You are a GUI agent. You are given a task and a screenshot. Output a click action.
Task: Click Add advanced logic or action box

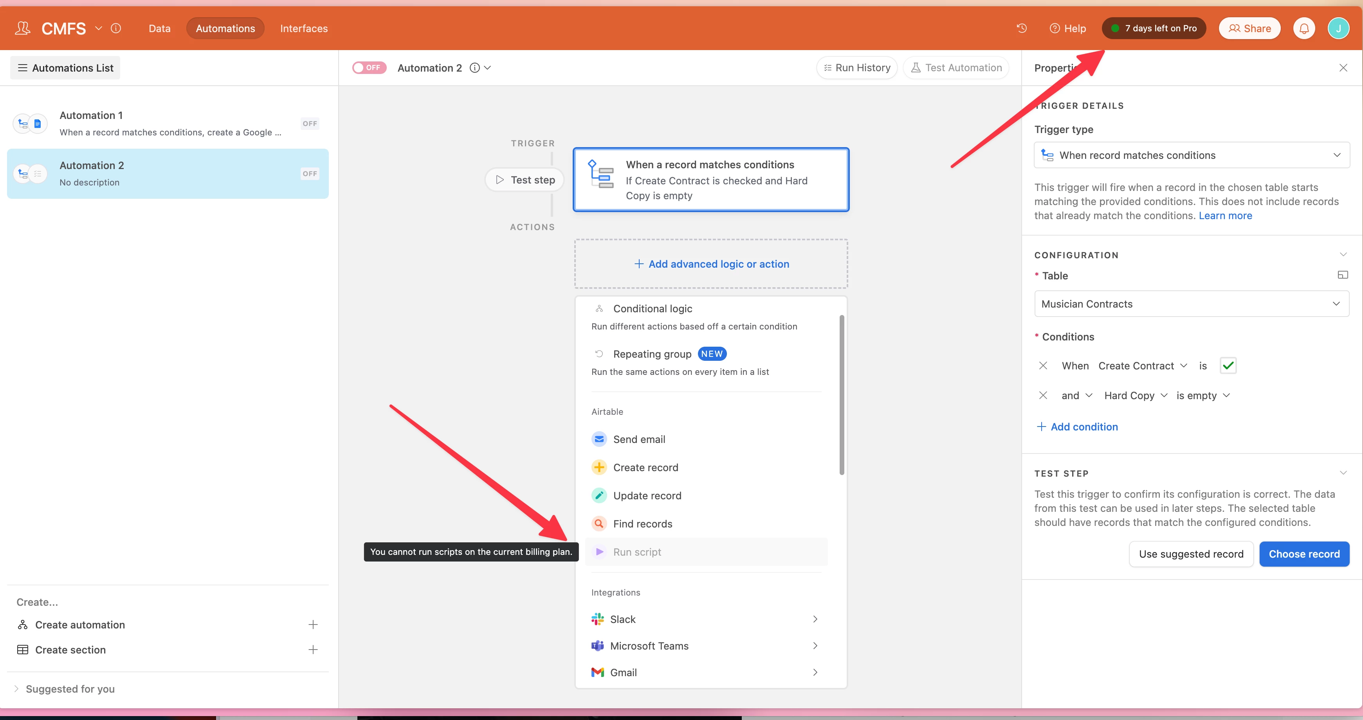tap(711, 263)
